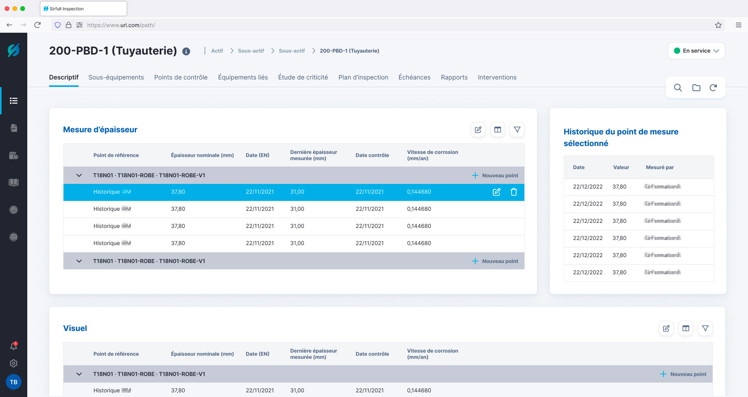
Task: Delete the highlighted Historique row
Action: pyautogui.click(x=514, y=192)
